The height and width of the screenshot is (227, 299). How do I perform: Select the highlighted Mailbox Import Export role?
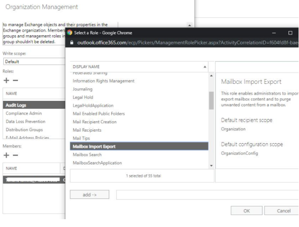[139, 146]
